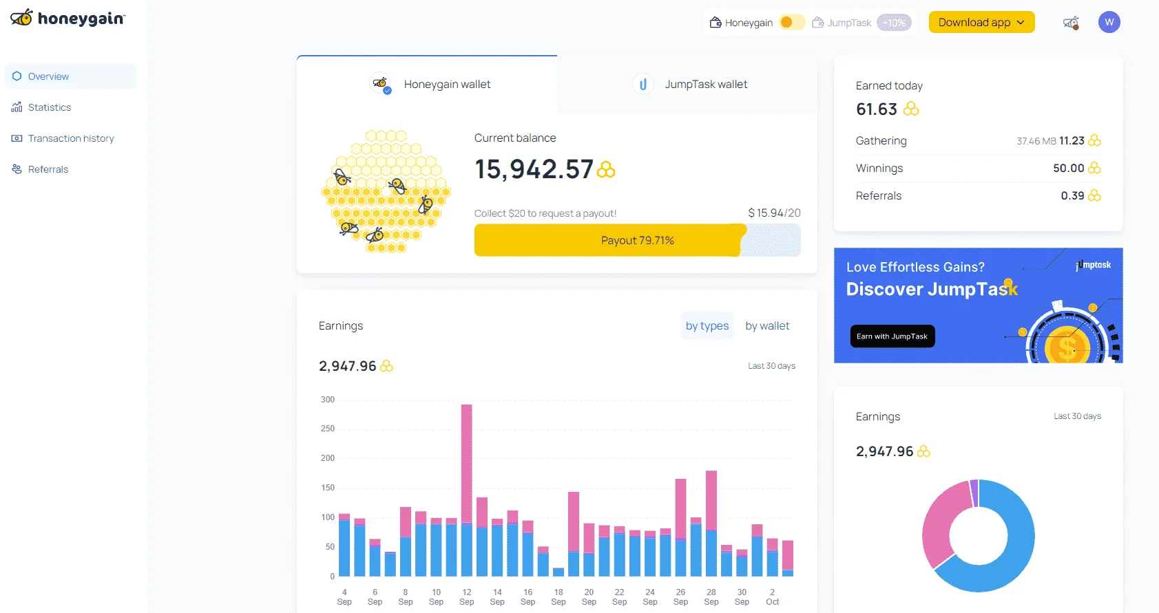The width and height of the screenshot is (1159, 613).
Task: Click the dollar coin graphic in banner
Action: tap(1067, 346)
